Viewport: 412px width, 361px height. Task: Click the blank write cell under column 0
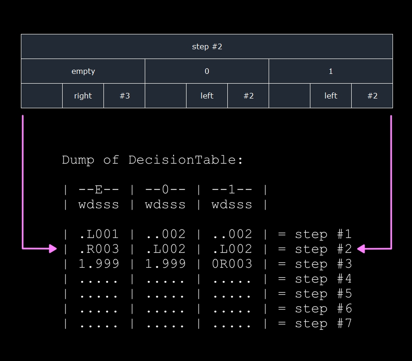166,96
